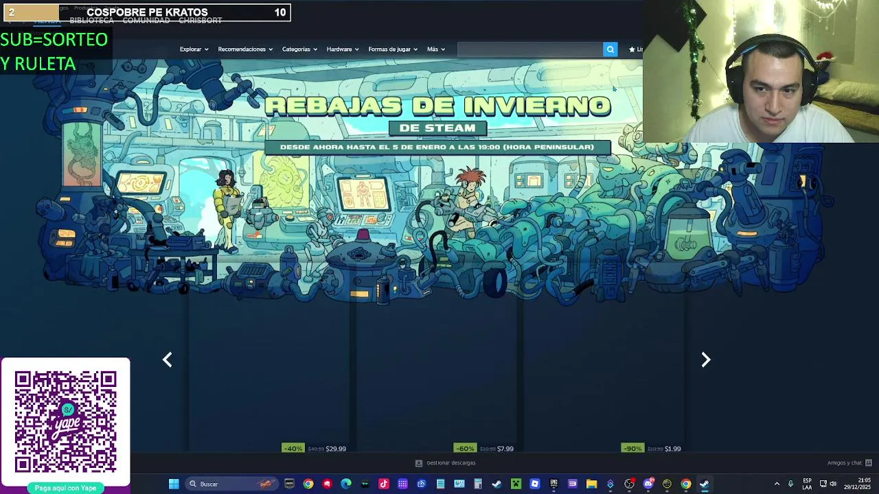Open Roblox from the taskbar

(x=535, y=484)
